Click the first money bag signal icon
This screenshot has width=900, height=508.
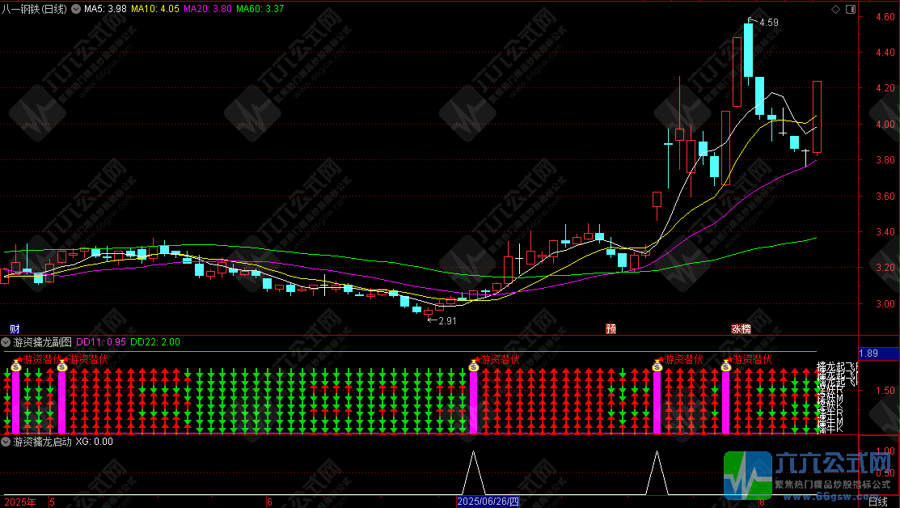15,366
